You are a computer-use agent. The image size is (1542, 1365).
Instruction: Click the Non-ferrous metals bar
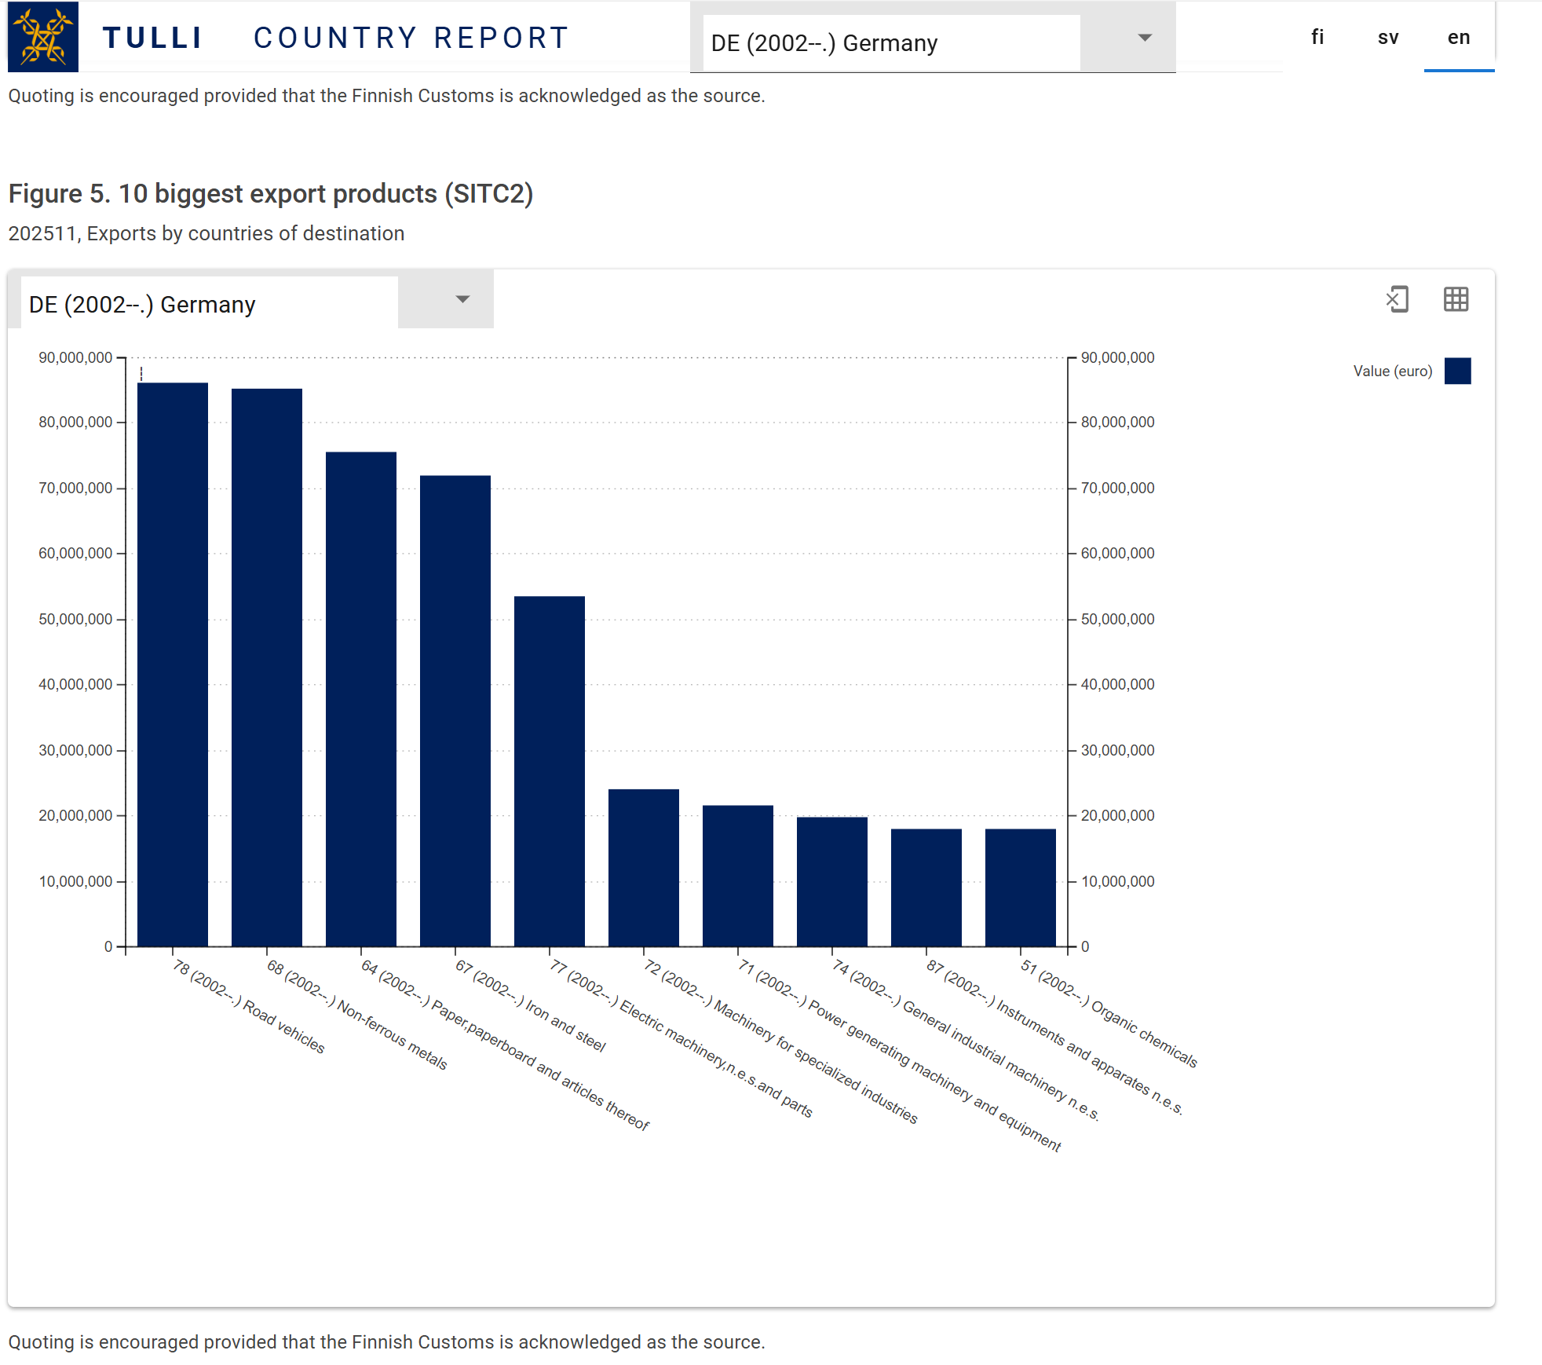[x=267, y=668]
